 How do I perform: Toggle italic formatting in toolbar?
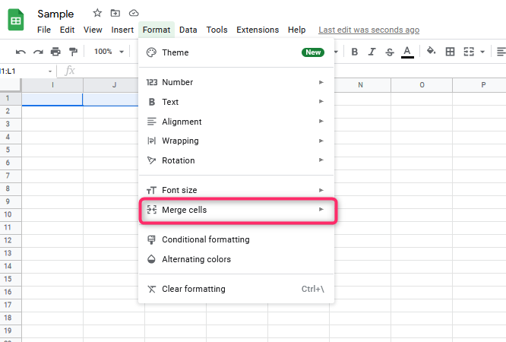pos(372,52)
